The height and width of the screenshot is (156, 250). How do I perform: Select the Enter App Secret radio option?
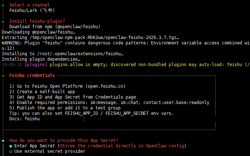click(11, 146)
